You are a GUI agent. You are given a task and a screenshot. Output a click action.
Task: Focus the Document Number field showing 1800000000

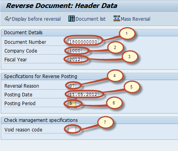coord(83,42)
